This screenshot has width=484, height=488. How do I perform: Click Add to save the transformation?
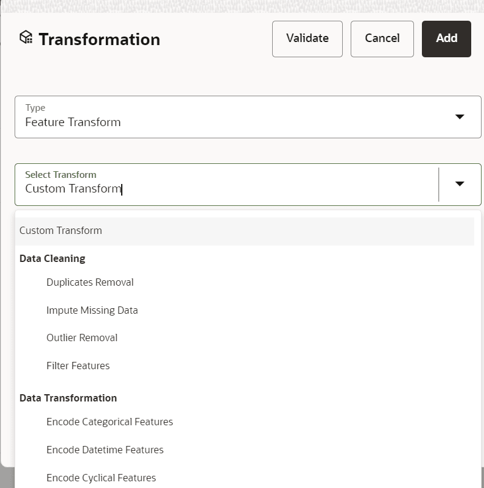(x=446, y=38)
